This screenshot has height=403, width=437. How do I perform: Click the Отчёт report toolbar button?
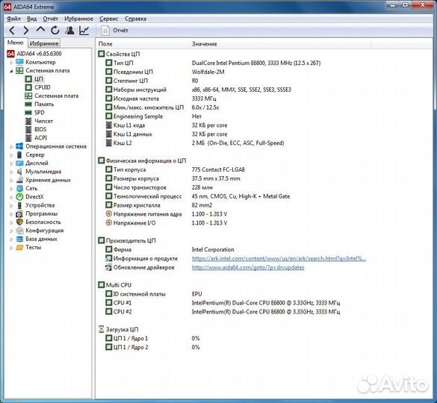(115, 30)
